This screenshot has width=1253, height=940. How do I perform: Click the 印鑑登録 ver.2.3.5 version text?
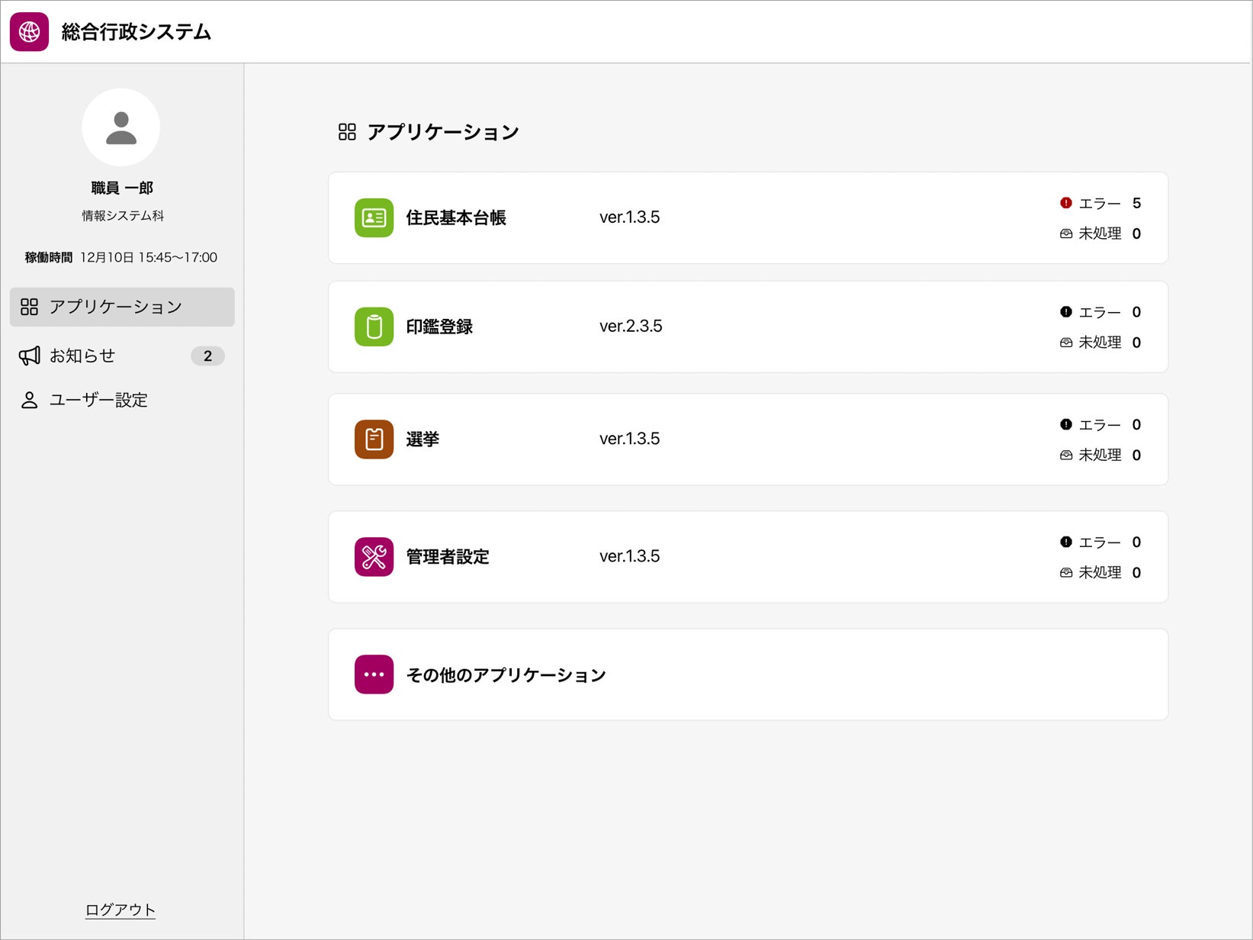631,327
